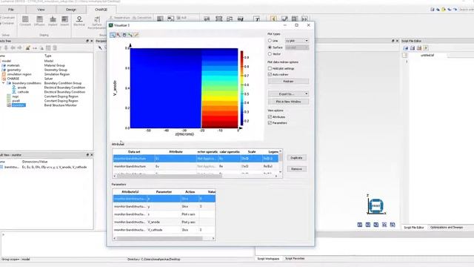Viewport: 474px width, 267px height.
Task: Open the File ribbon tab
Action: (x=11, y=10)
